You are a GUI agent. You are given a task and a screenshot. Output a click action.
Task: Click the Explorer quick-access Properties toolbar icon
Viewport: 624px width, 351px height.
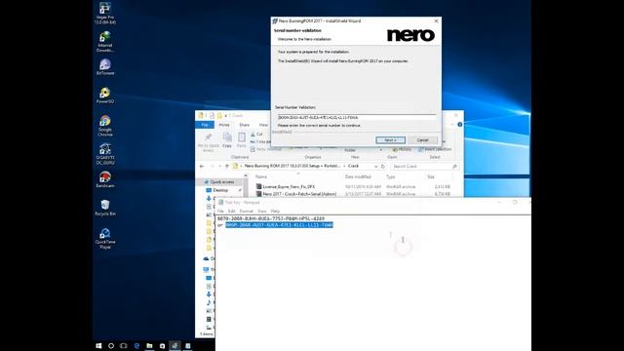tap(213, 115)
